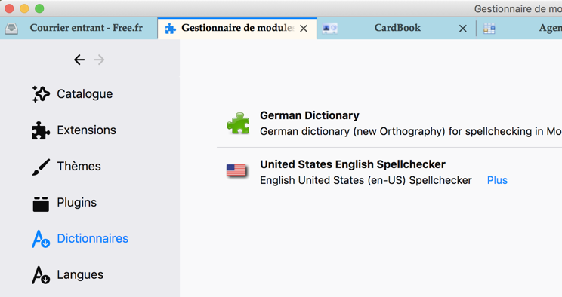562x297 pixels.
Task: Click the yellow minimize window button
Action: [24, 8]
